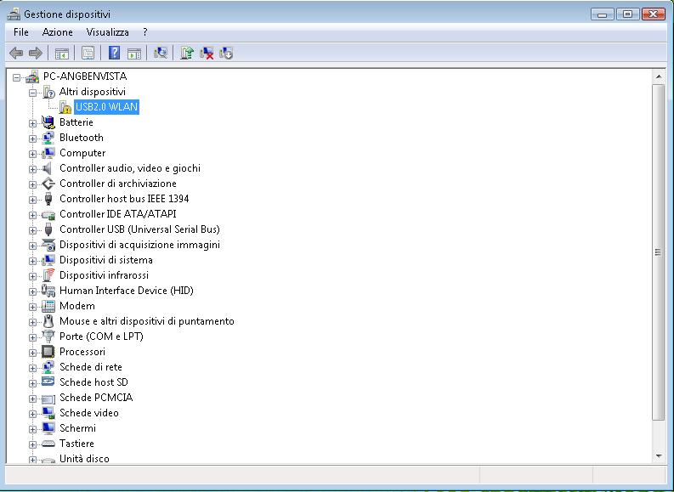This screenshot has width=674, height=492.
Task: Click the Tastiere keyboard icon
Action: point(48,444)
